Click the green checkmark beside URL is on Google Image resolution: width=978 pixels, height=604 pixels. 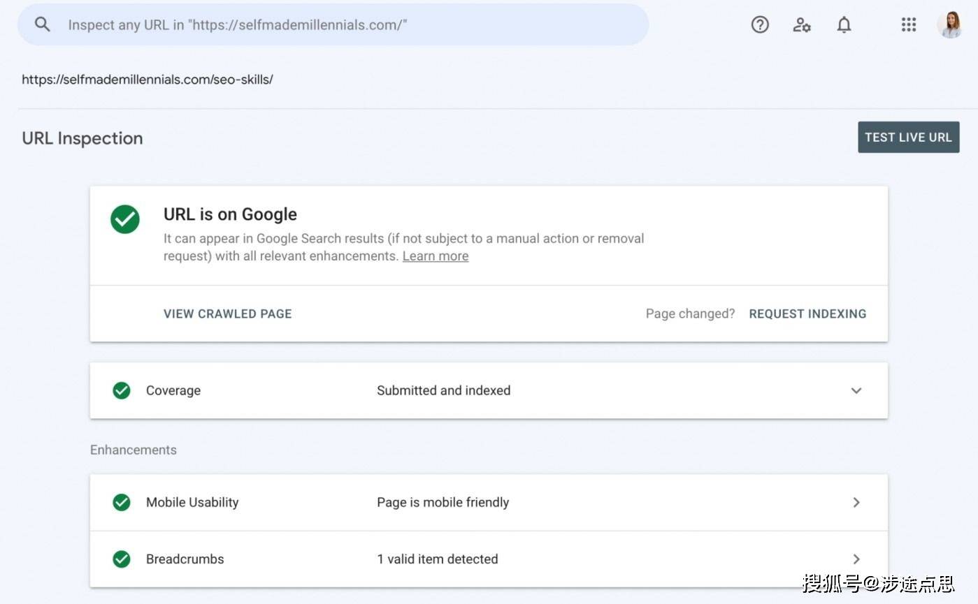point(125,219)
